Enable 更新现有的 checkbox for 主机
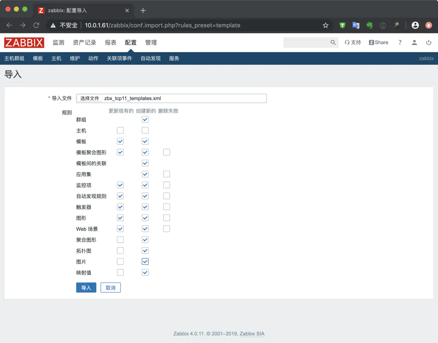438x343 pixels. tap(120, 130)
